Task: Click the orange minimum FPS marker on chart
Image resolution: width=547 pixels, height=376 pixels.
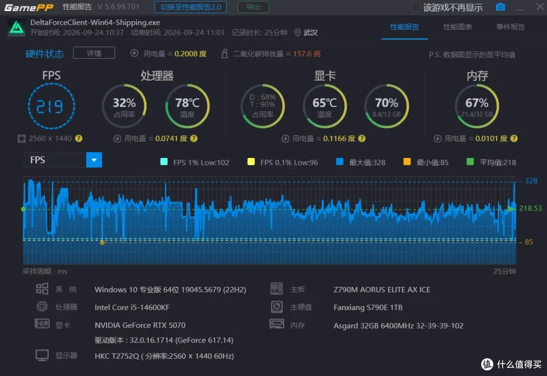Action: [x=102, y=242]
